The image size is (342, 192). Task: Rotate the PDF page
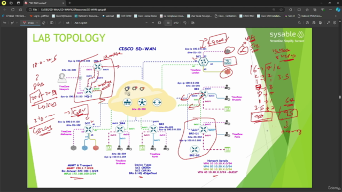[x=185, y=23]
